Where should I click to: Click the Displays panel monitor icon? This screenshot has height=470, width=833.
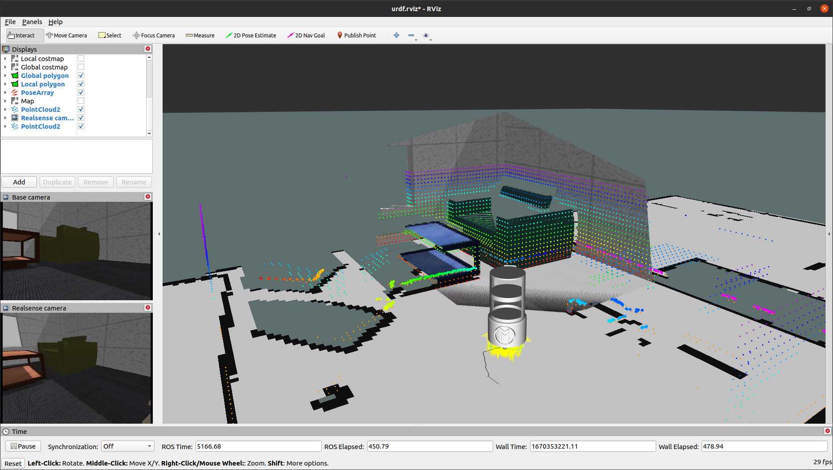6,49
